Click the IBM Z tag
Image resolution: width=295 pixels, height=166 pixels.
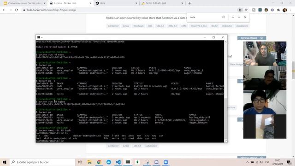tap(214, 26)
